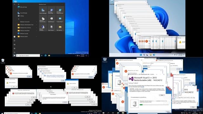This screenshot has width=203, height=114.
Task: Open the Control Panel tile
Action: (60, 19)
